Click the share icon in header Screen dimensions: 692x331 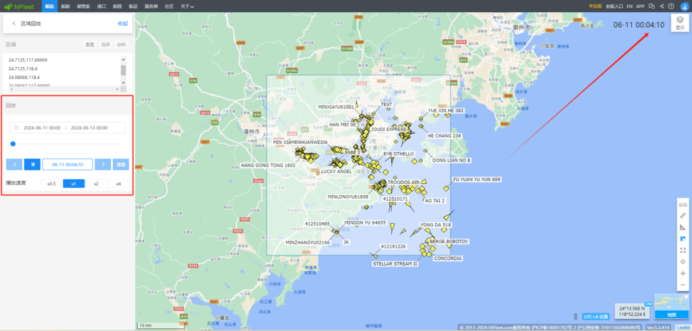pyautogui.click(x=662, y=6)
